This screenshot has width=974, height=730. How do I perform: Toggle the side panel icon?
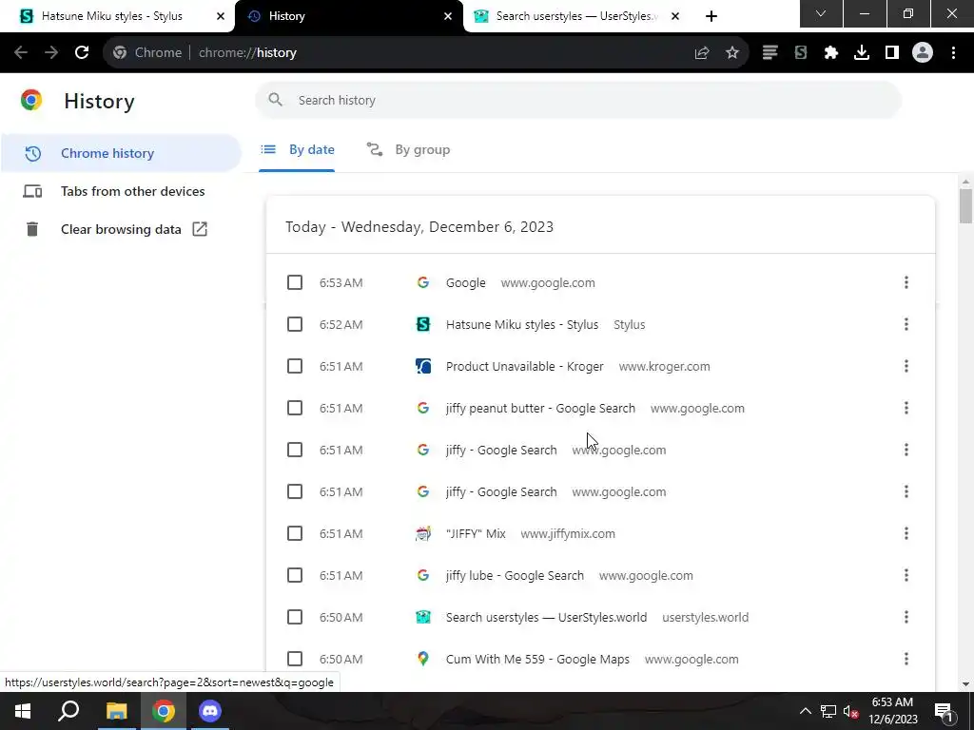892,53
